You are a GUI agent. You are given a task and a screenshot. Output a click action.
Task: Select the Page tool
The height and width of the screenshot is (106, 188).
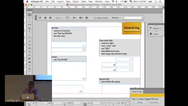pos(29,21)
